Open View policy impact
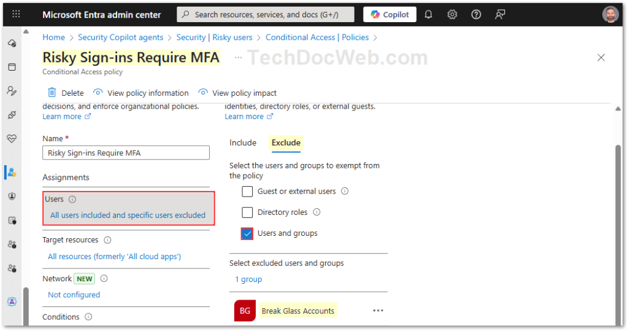 tap(238, 93)
